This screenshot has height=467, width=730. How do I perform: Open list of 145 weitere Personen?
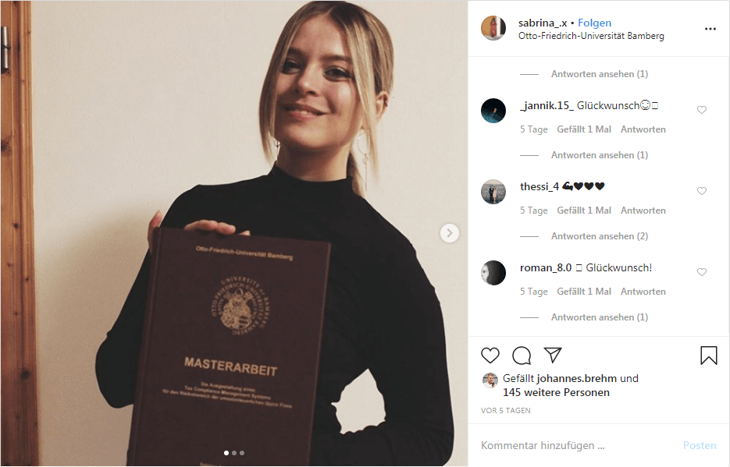[556, 393]
